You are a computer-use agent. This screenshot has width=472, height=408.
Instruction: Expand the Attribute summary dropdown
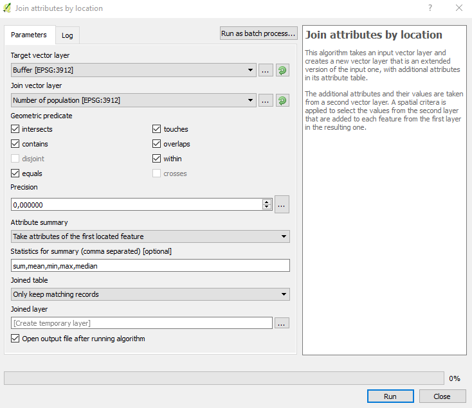tap(150, 236)
